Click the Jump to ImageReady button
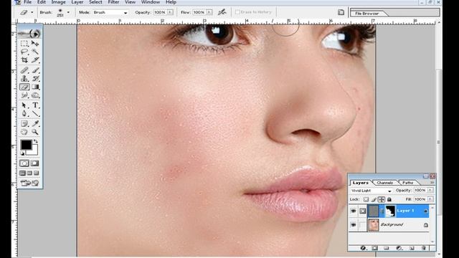 click(x=29, y=183)
